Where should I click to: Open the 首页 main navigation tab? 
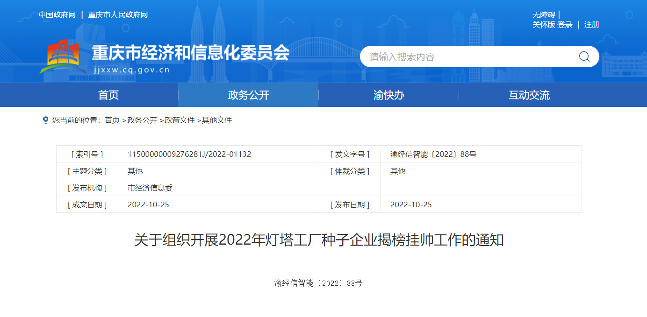[x=108, y=95]
